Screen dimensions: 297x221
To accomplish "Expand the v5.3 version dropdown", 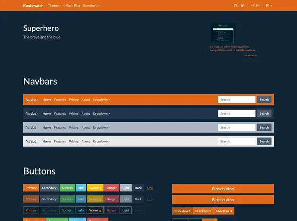I will click(255, 6).
